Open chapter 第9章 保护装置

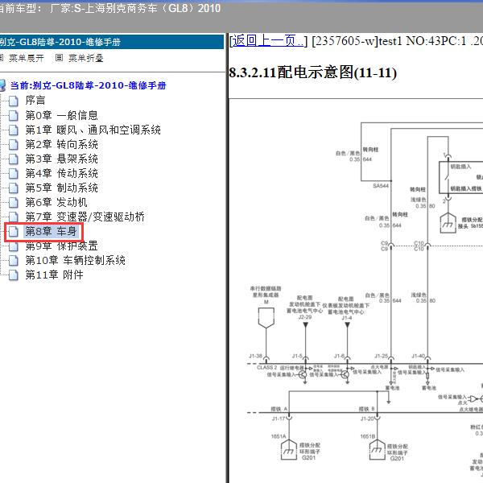tap(62, 246)
